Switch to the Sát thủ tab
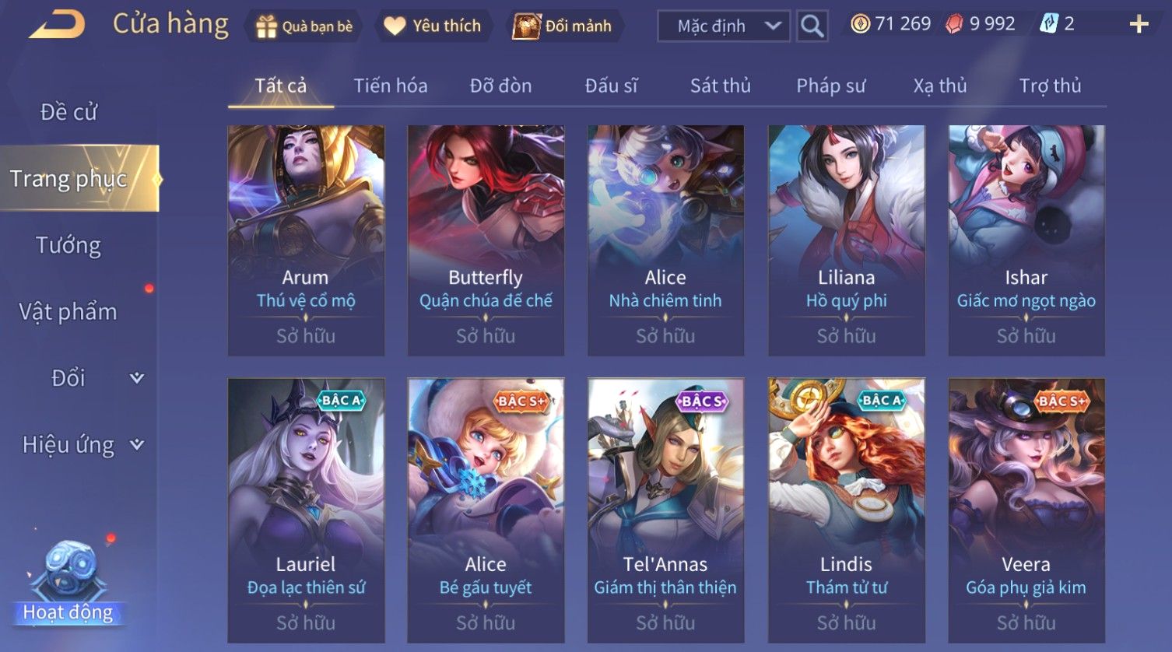 point(721,86)
